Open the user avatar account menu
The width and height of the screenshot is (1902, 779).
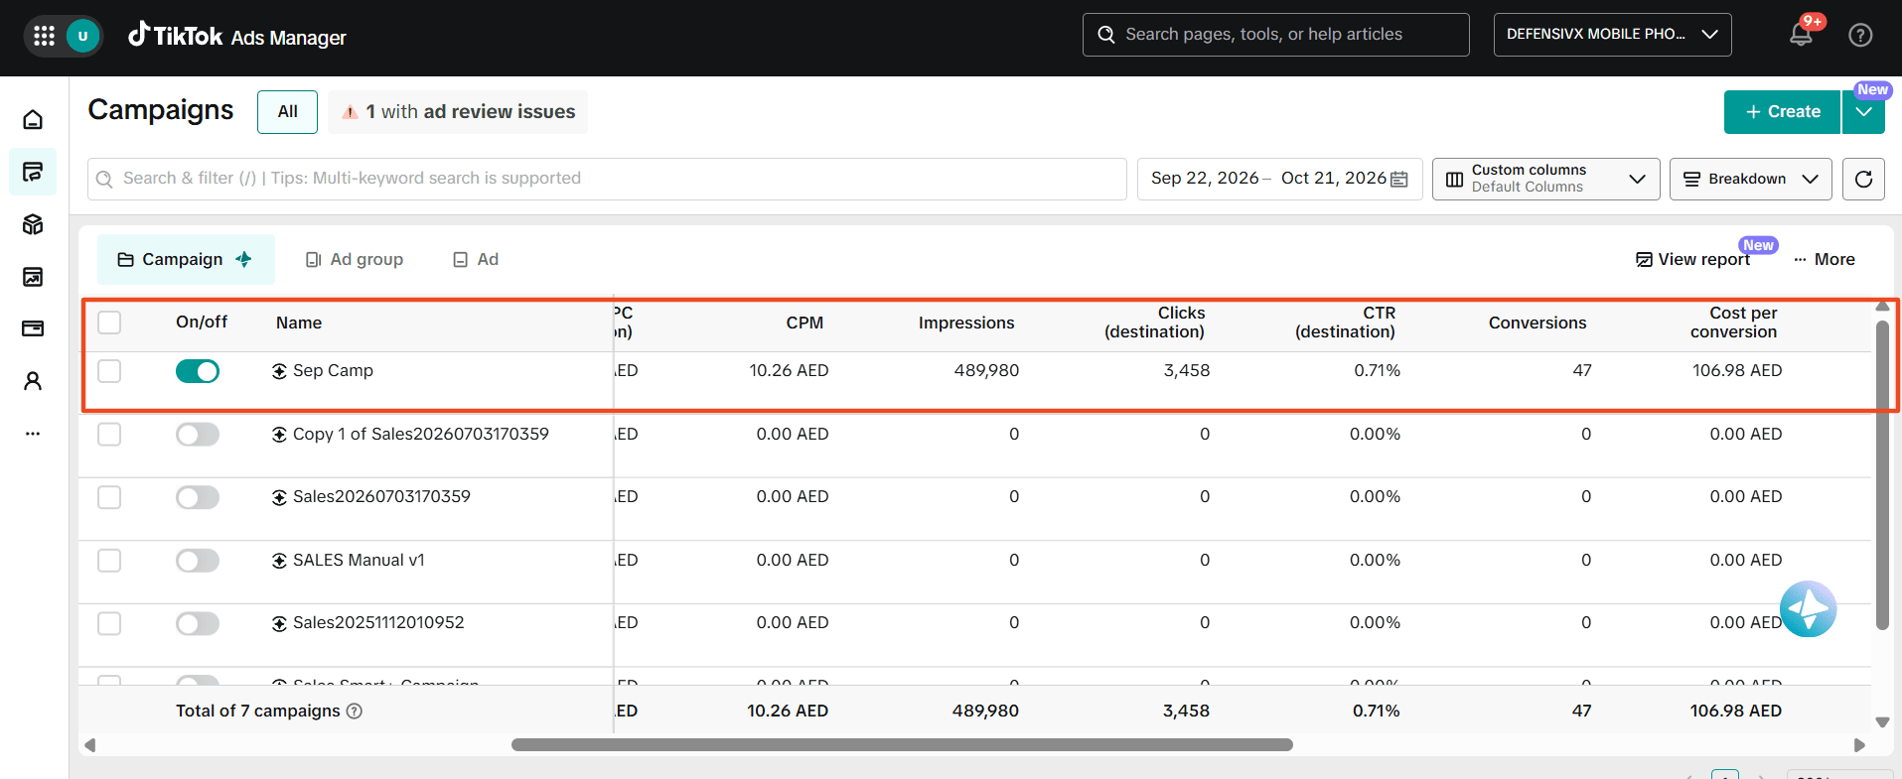point(82,37)
